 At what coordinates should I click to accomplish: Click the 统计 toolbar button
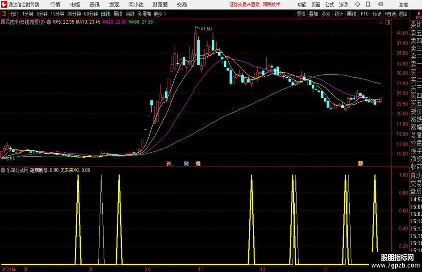339,14
